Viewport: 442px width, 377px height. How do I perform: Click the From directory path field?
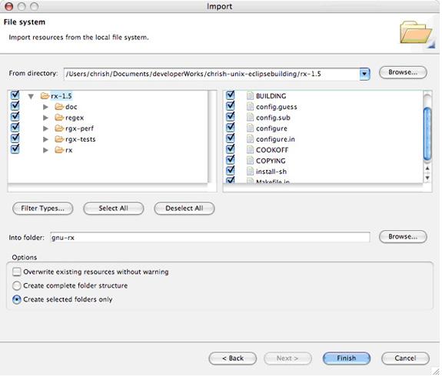(211, 74)
